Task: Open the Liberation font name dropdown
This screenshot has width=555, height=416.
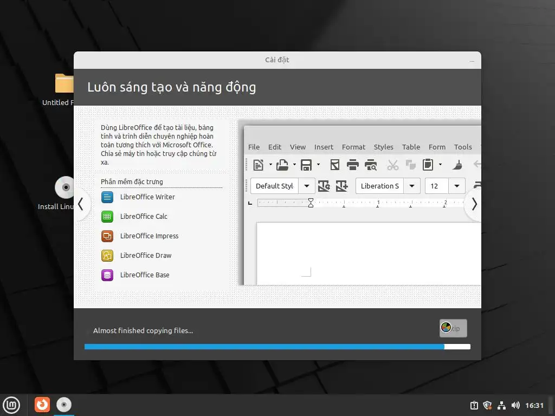Action: tap(412, 186)
